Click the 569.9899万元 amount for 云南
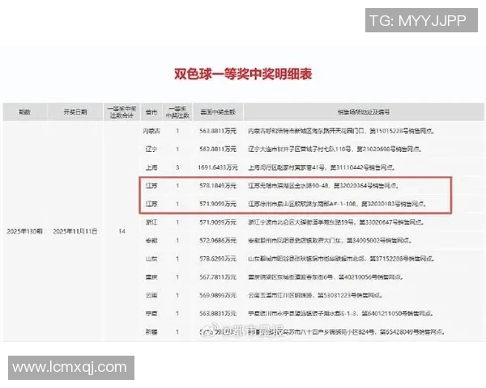Viewport: 486px width, 388px height. pyautogui.click(x=218, y=295)
